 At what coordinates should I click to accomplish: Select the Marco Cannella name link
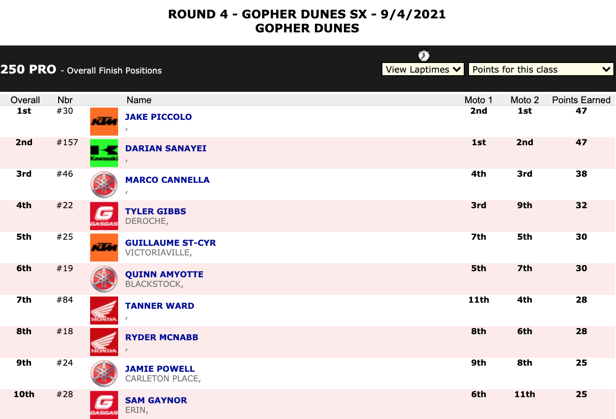click(167, 180)
